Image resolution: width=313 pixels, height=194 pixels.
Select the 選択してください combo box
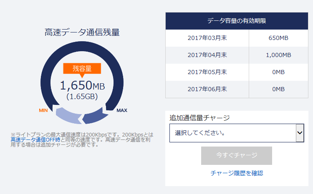pos(237,133)
